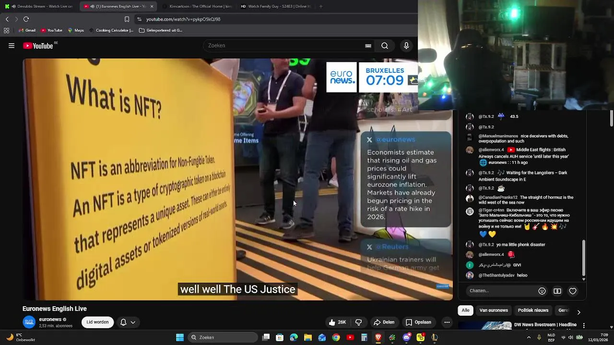
Task: Open Calculator from the taskbar
Action: [364, 337]
